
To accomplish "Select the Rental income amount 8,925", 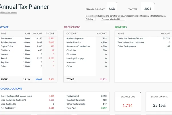I will tap(39, 58).
